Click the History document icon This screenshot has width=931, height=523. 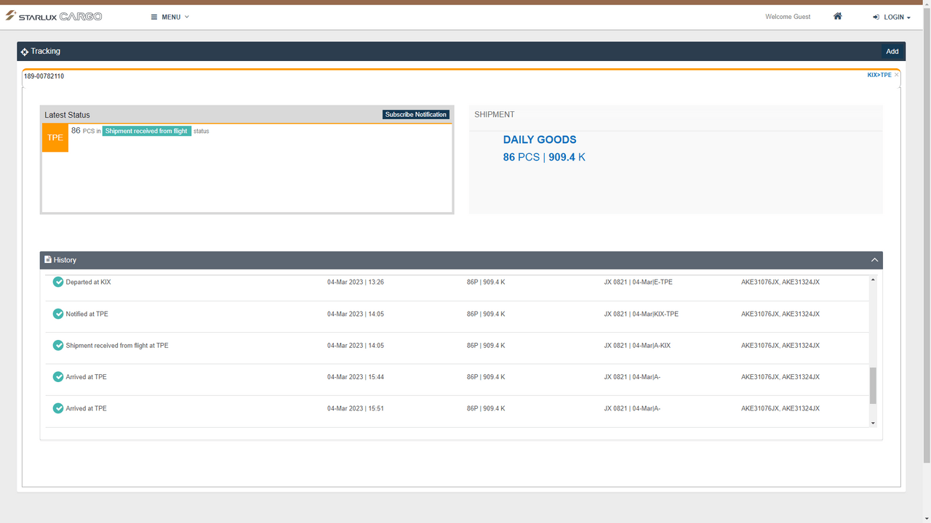coord(48,259)
